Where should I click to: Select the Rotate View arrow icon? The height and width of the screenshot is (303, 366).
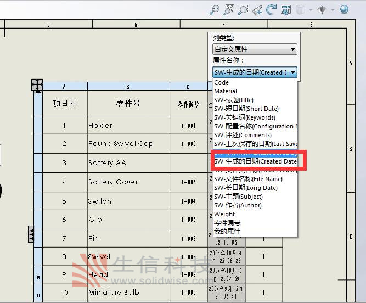click(x=271, y=10)
